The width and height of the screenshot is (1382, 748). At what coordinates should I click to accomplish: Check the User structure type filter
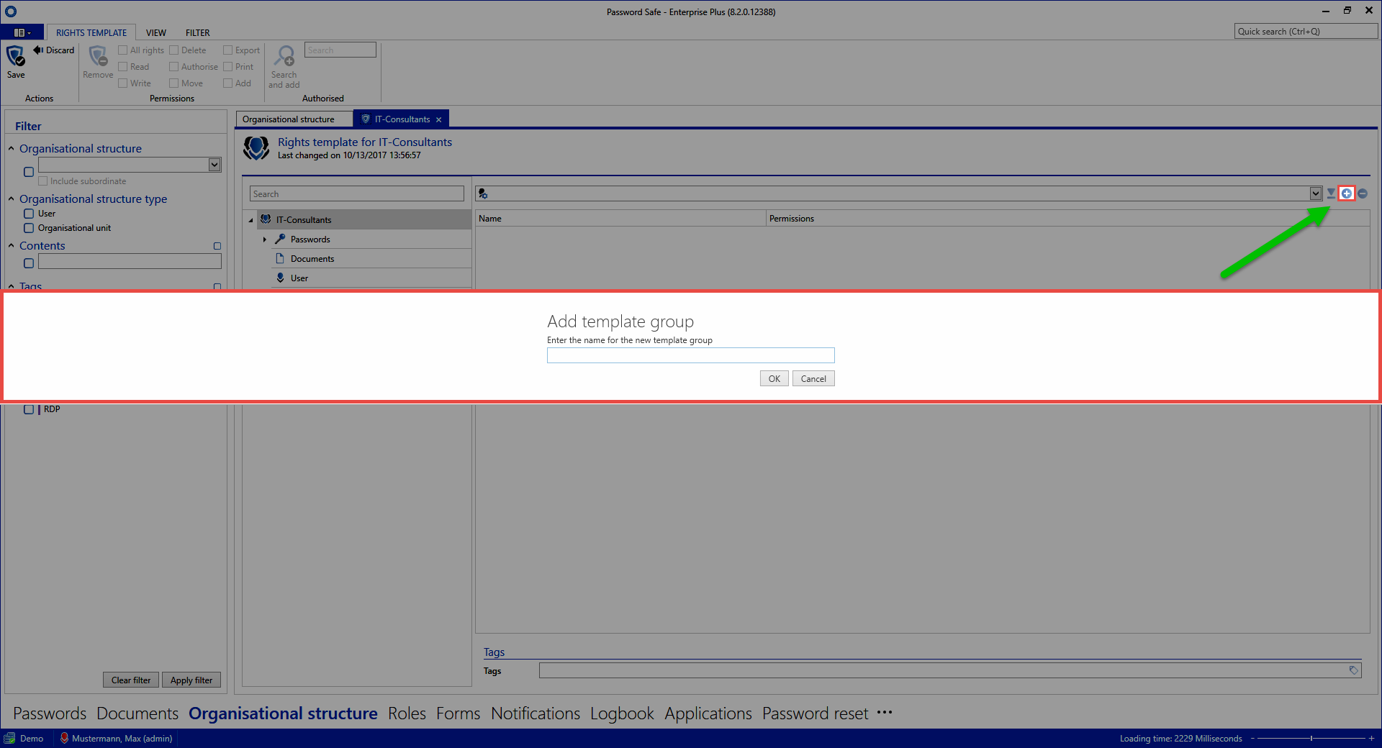tap(29, 214)
